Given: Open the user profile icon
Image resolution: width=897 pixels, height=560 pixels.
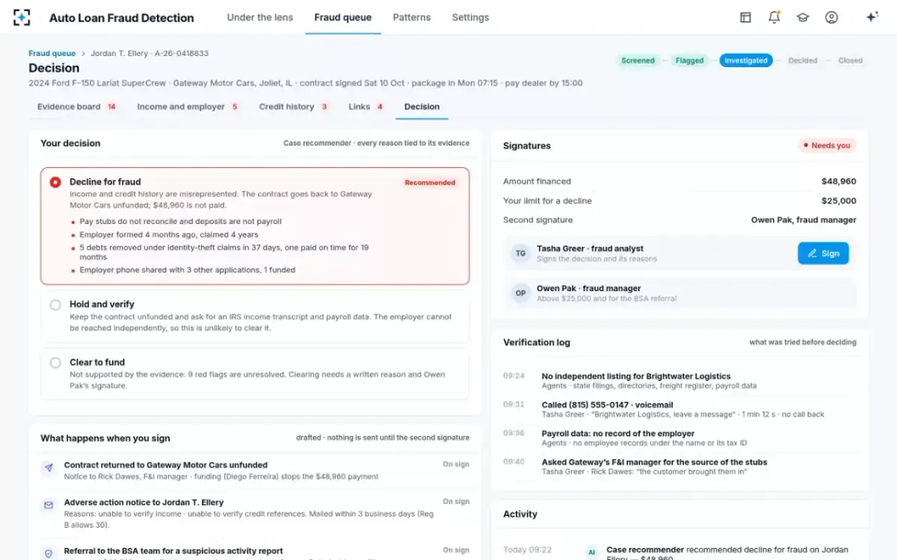Looking at the screenshot, I should [831, 17].
